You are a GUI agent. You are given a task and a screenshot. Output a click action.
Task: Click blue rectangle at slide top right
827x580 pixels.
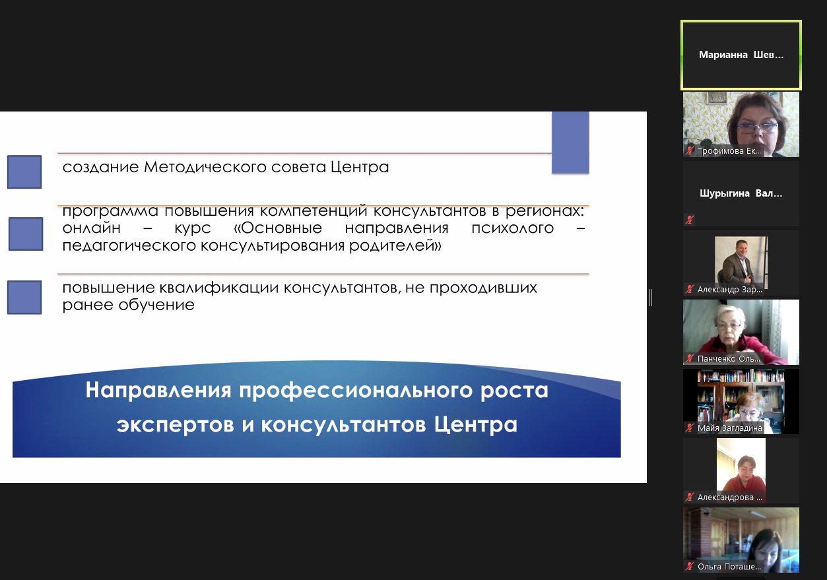[570, 142]
